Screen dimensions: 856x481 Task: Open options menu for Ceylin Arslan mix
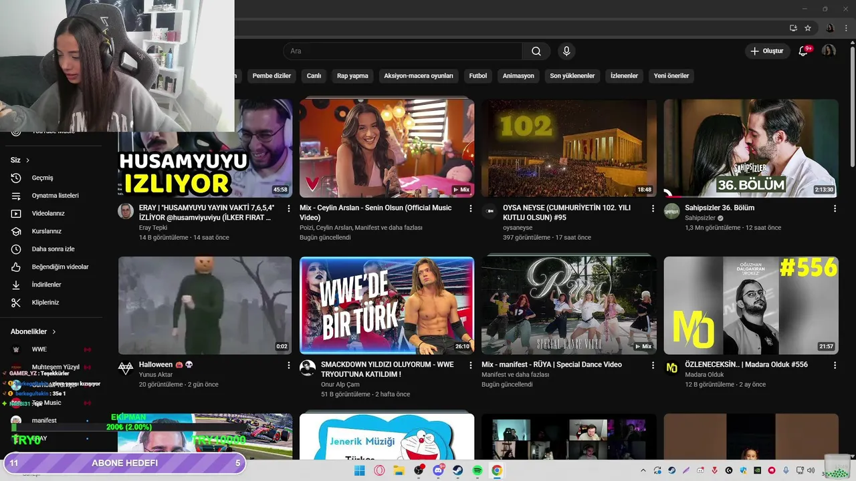(471, 208)
